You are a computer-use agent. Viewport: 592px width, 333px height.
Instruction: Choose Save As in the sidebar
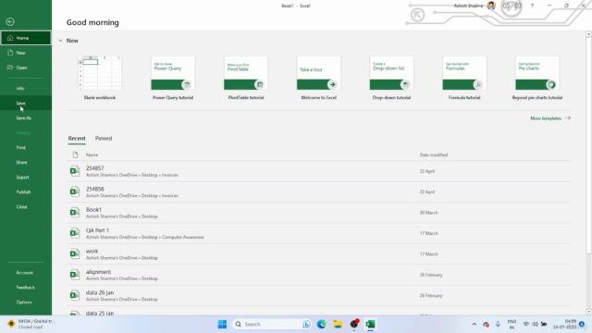[26, 117]
